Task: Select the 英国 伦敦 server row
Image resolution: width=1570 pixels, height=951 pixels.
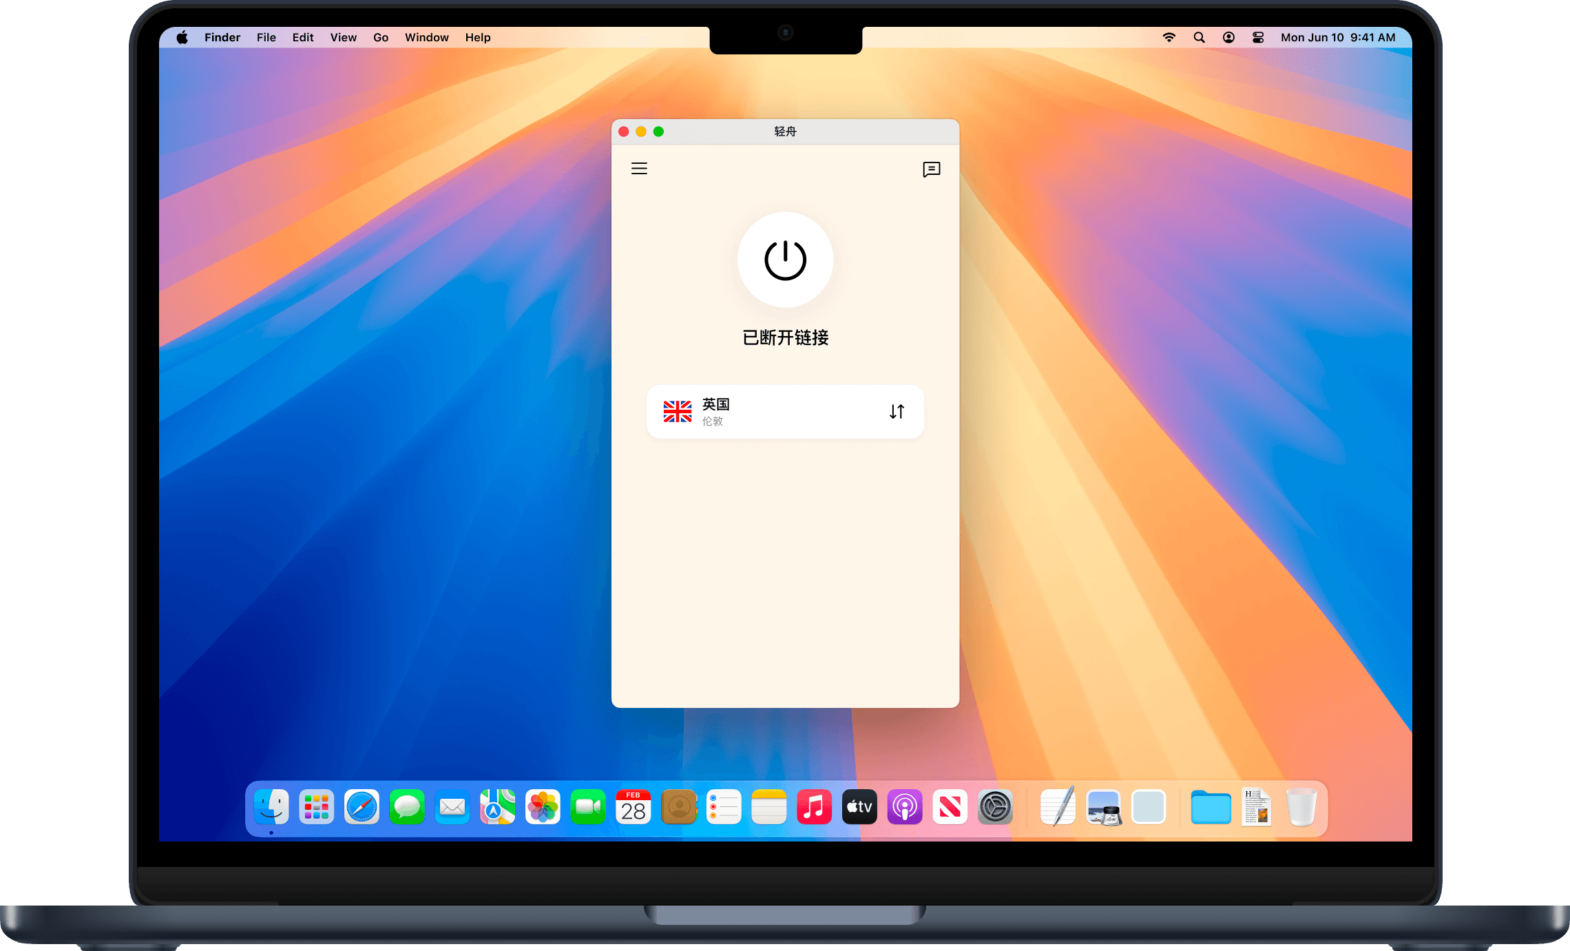Action: pos(785,412)
